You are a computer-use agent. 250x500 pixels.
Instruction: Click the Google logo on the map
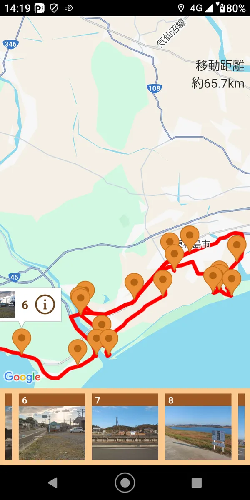pyautogui.click(x=22, y=377)
